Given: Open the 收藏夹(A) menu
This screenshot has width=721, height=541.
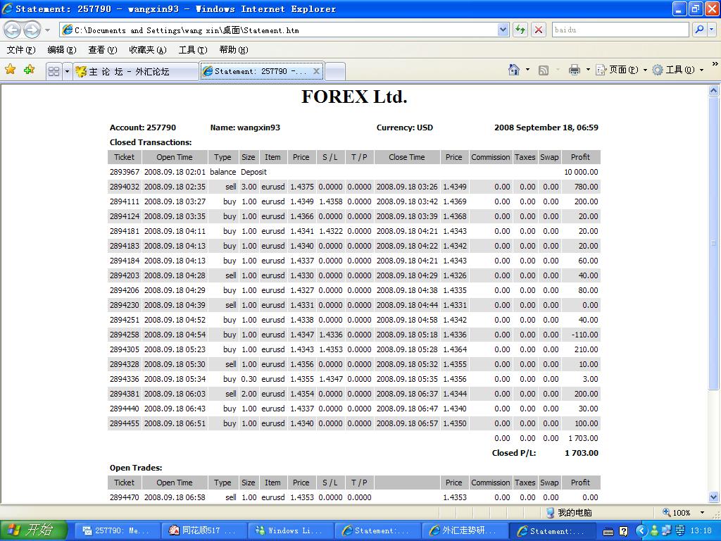Looking at the screenshot, I should pos(148,50).
